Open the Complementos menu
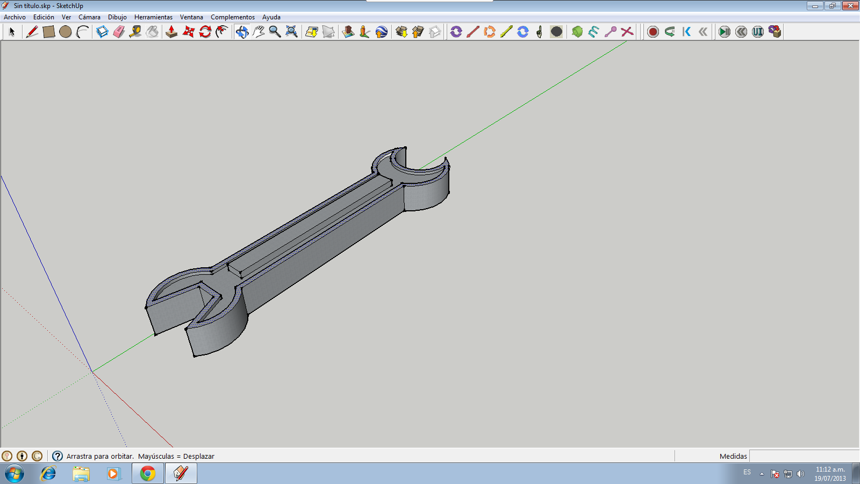The height and width of the screenshot is (484, 860). (233, 17)
